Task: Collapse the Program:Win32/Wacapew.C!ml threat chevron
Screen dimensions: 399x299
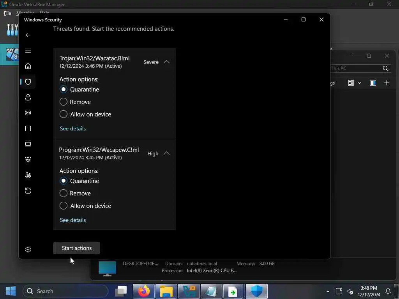Action: click(166, 153)
